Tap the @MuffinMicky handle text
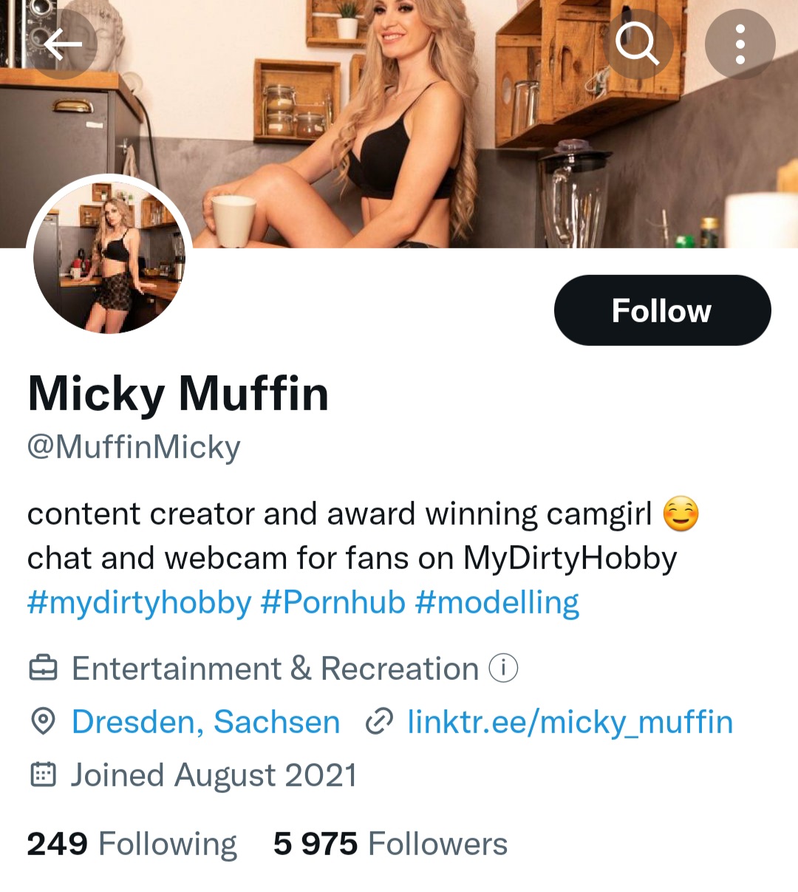The image size is (798, 892). pyautogui.click(x=134, y=446)
